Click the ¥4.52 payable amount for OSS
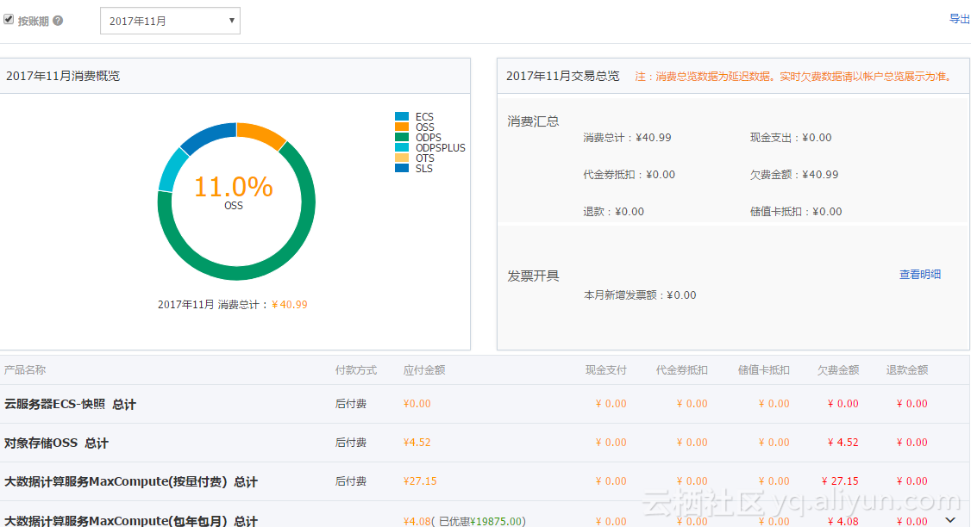The height and width of the screenshot is (527, 971). (417, 443)
